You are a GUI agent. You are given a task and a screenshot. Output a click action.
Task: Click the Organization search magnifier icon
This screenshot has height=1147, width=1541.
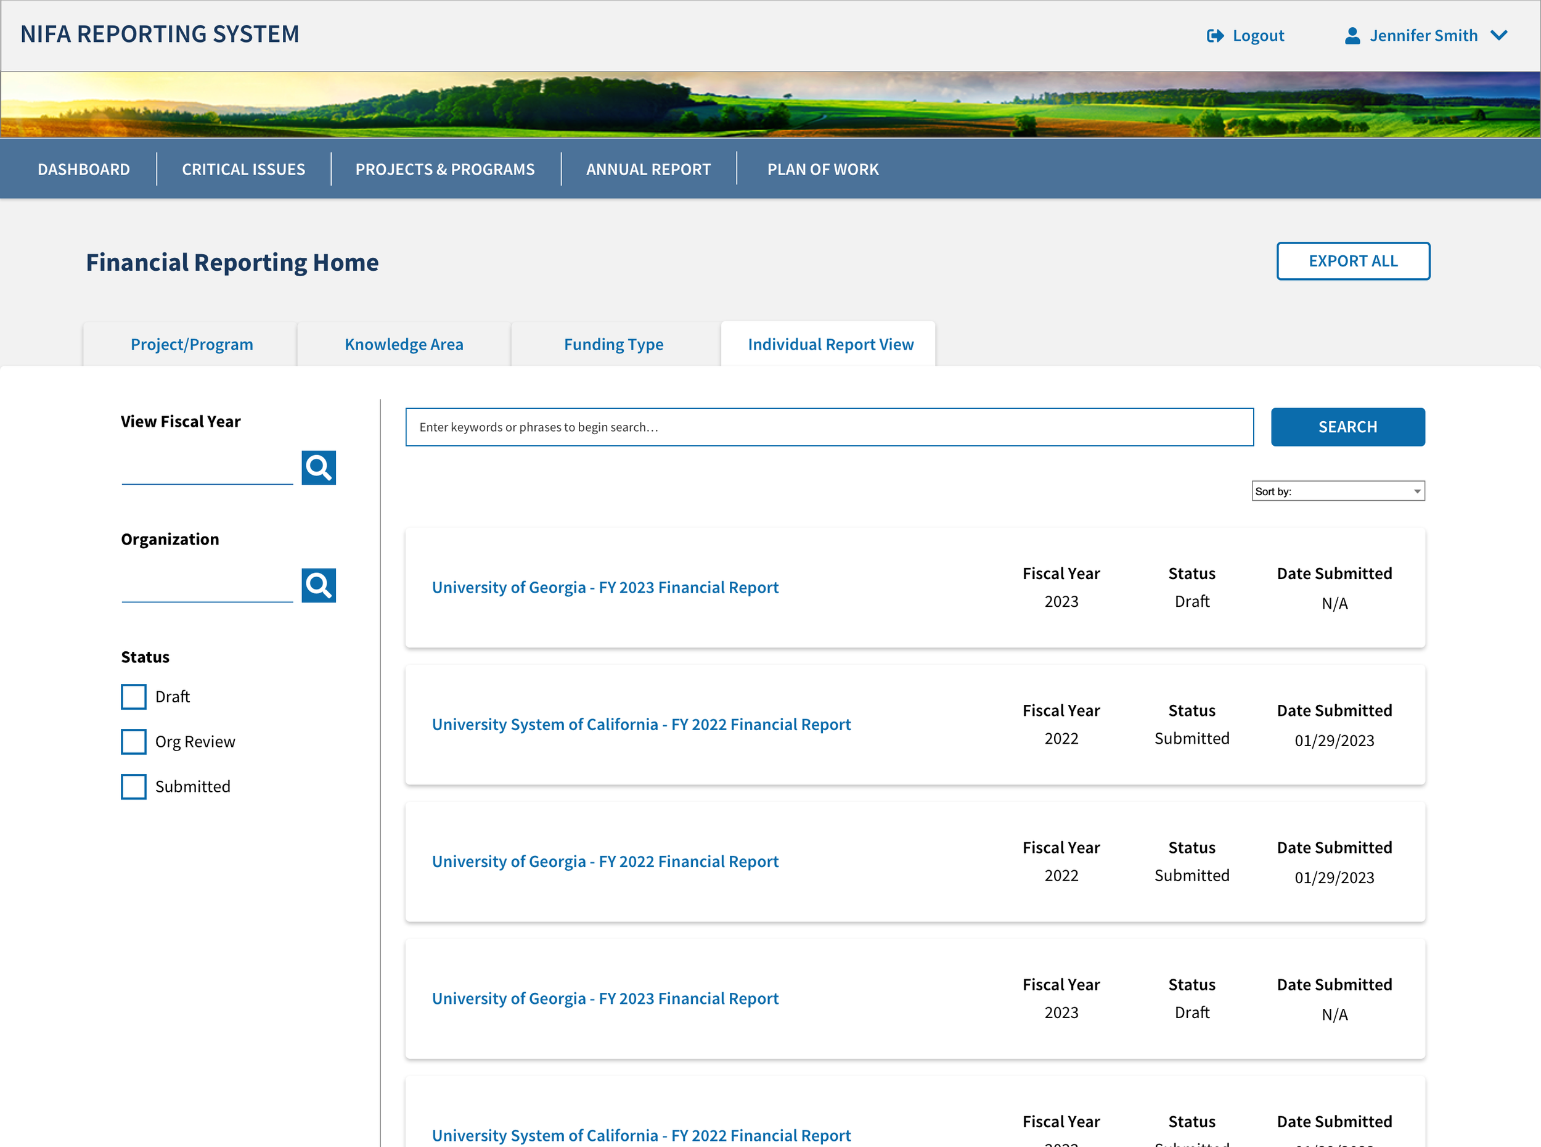(319, 585)
